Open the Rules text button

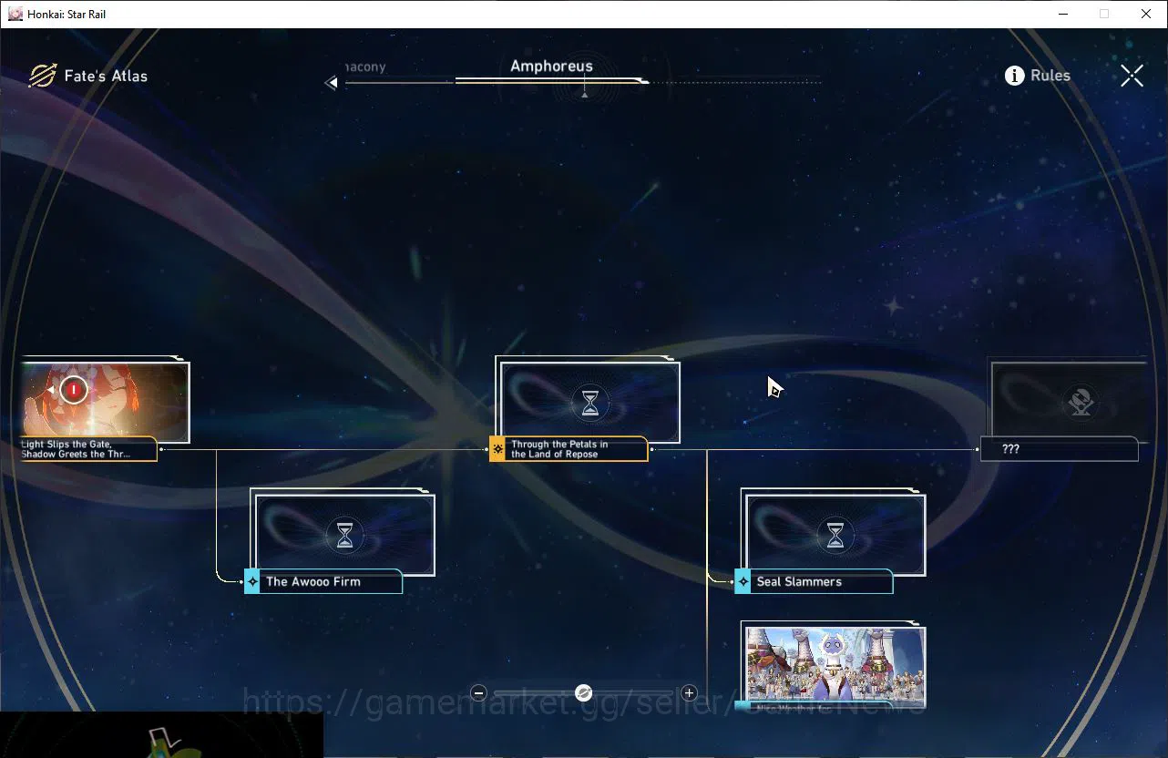point(1050,76)
